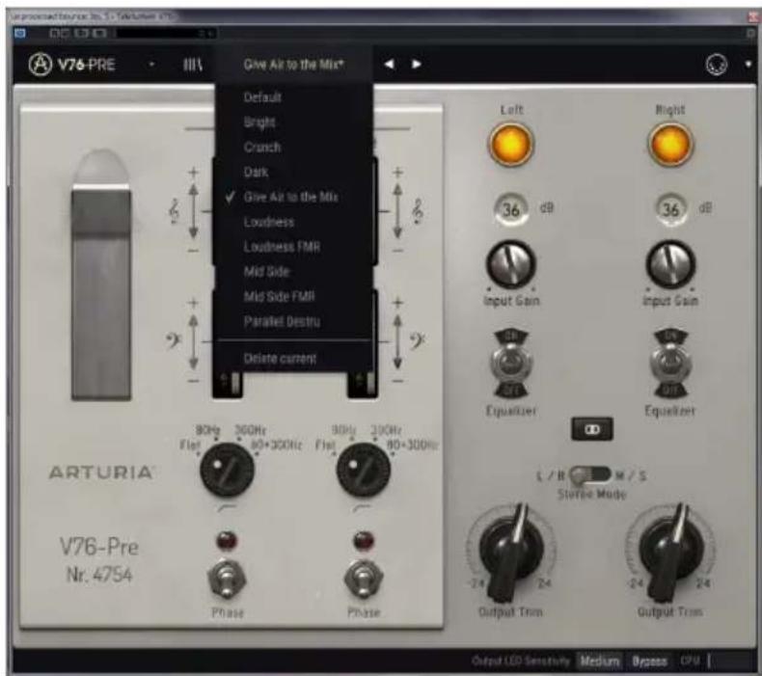Click the left bass clef symbol
This screenshot has width=762, height=676.
click(x=173, y=340)
